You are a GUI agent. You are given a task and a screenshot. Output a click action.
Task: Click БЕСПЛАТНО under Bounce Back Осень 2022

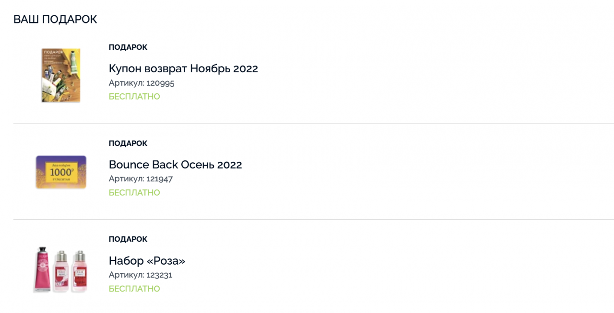tap(134, 193)
